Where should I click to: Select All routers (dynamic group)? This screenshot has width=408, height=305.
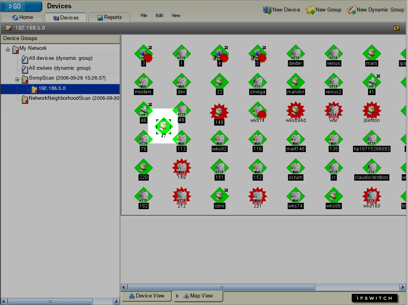pyautogui.click(x=59, y=68)
